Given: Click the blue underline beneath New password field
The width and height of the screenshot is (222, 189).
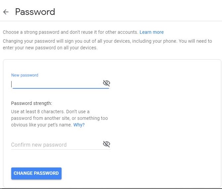Looking at the screenshot, I should (61, 88).
